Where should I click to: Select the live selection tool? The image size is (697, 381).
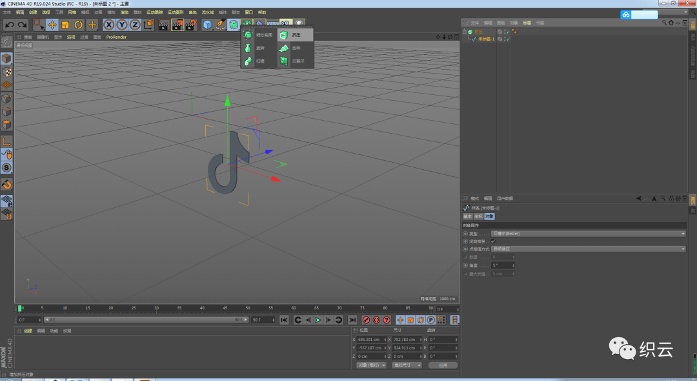(x=39, y=25)
